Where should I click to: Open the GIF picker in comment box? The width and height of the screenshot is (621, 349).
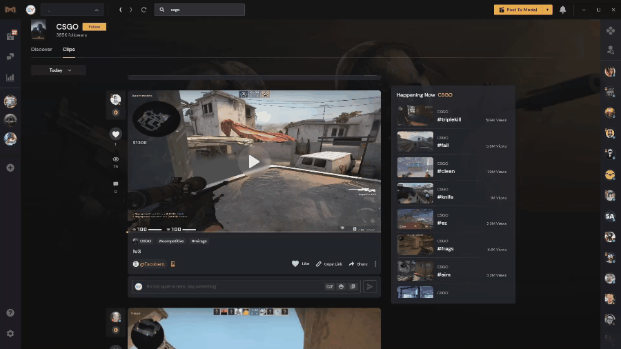[330, 286]
